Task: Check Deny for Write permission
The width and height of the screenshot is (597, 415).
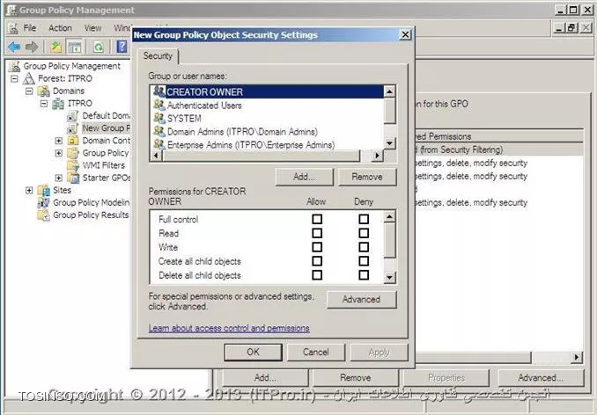Action: [364, 247]
